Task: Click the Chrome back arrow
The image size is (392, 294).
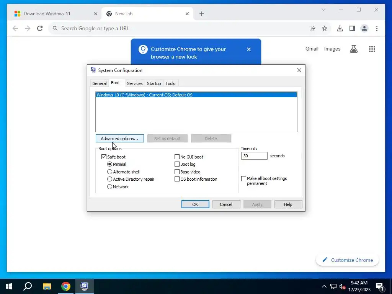Action: click(15, 28)
